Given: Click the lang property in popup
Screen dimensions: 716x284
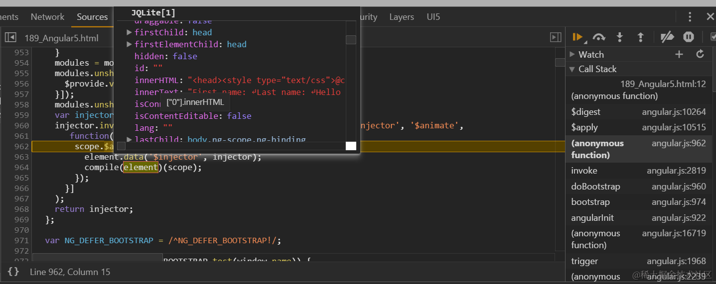Looking at the screenshot, I should point(153,128).
